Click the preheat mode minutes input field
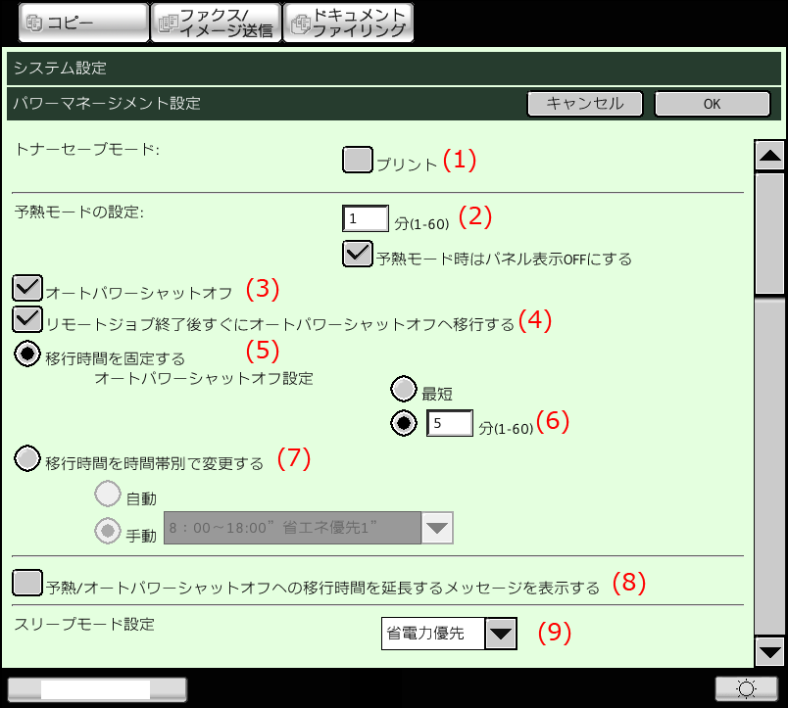 tap(366, 218)
